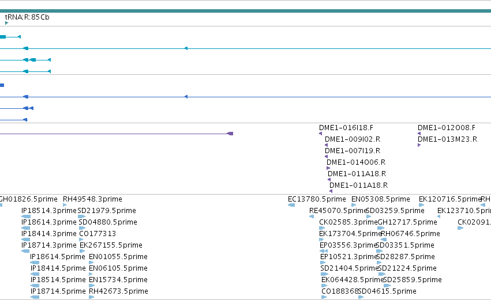
Task: Click the RH06746.5prime EST label
Action: pyautogui.click(x=411, y=234)
